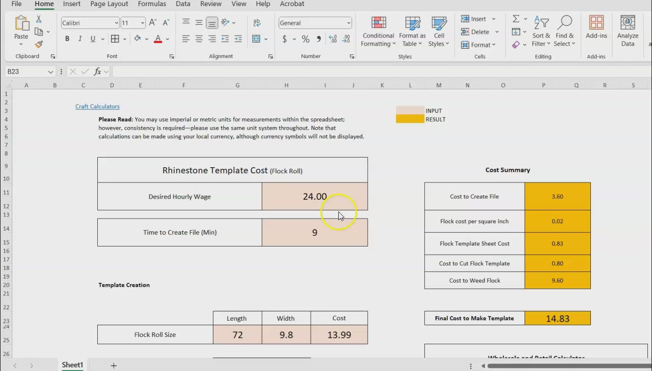Click the font color red A swatch
The image size is (652, 371).
pyautogui.click(x=158, y=39)
